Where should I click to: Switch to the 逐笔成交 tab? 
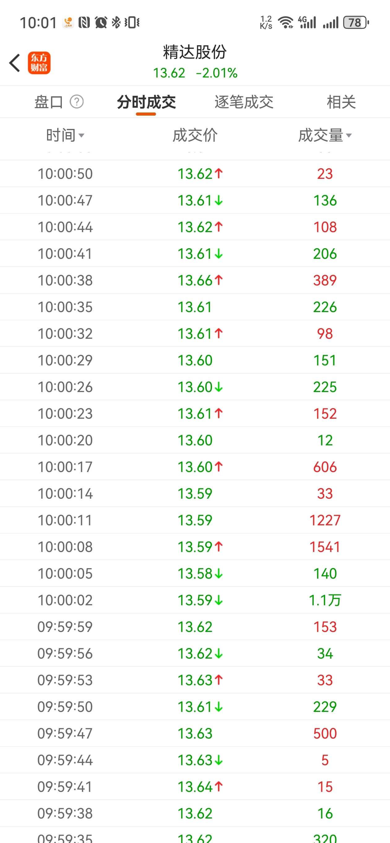[x=244, y=102]
